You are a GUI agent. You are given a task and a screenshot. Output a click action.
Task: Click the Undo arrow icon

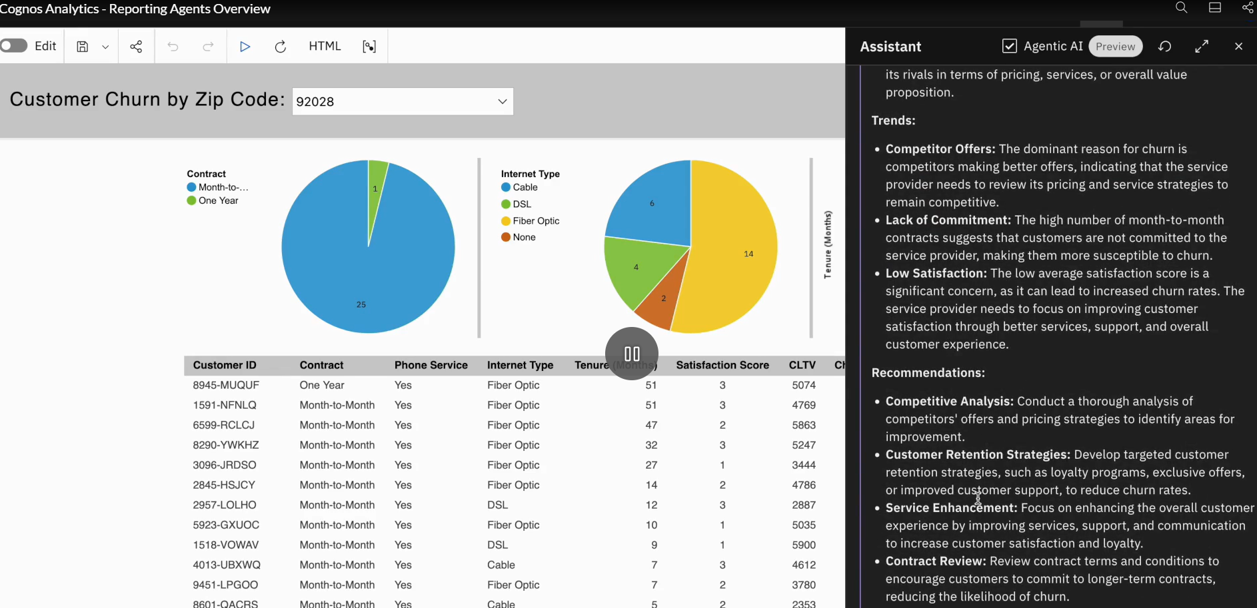(x=173, y=47)
